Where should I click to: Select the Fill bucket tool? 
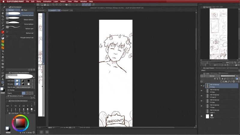click(3, 64)
